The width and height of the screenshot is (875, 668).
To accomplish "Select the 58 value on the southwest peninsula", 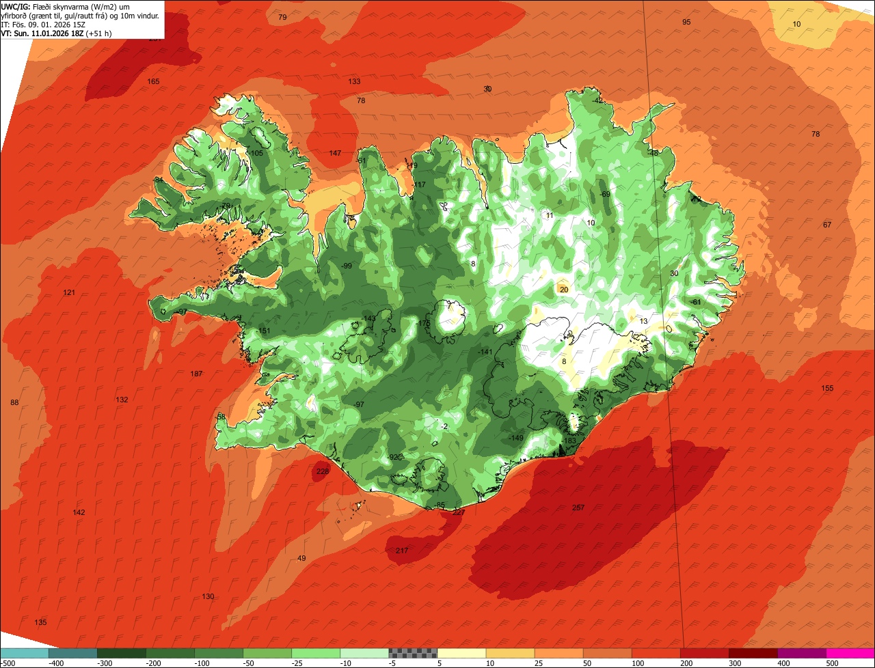I will [220, 416].
